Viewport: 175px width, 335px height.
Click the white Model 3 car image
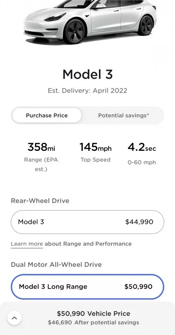(90, 21)
